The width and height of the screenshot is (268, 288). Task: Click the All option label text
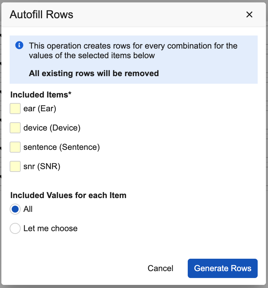(x=28, y=209)
